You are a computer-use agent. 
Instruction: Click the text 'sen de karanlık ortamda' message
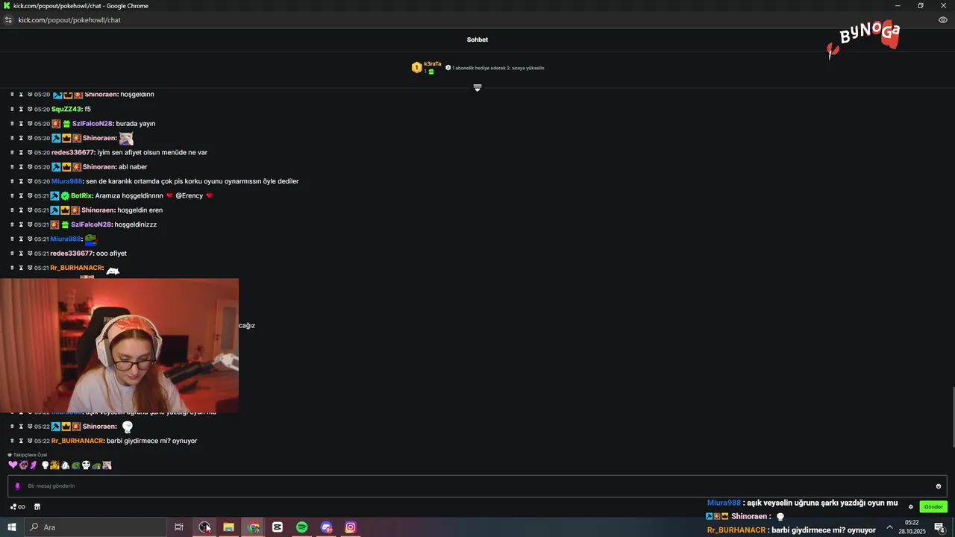[x=192, y=181]
